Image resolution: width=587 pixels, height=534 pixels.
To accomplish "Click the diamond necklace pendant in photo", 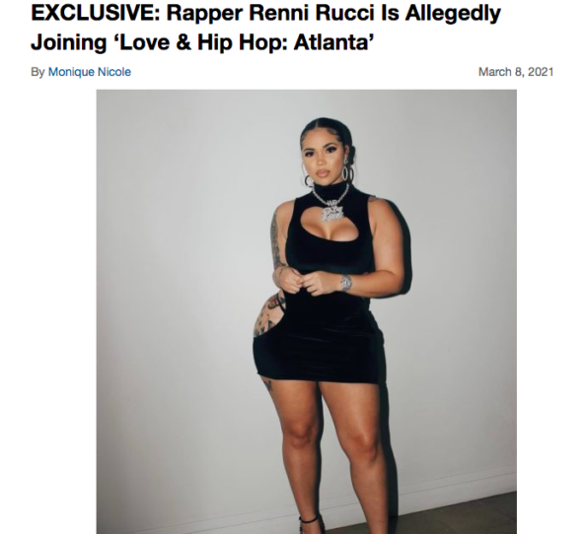I will pyautogui.click(x=331, y=213).
